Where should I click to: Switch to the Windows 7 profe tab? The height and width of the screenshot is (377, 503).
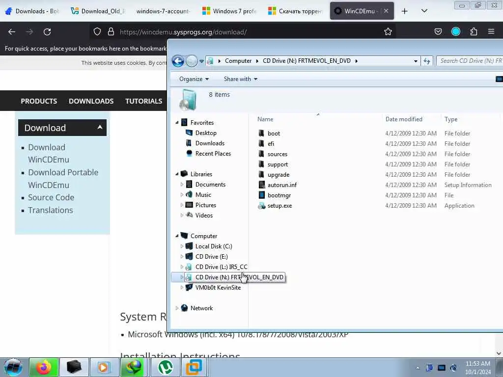pyautogui.click(x=230, y=11)
